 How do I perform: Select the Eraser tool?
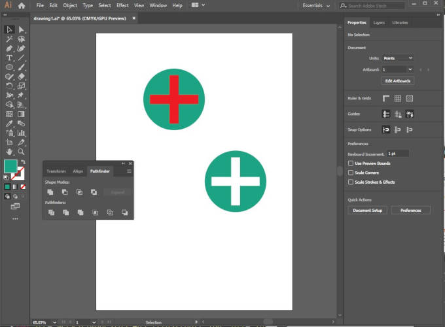click(21, 77)
